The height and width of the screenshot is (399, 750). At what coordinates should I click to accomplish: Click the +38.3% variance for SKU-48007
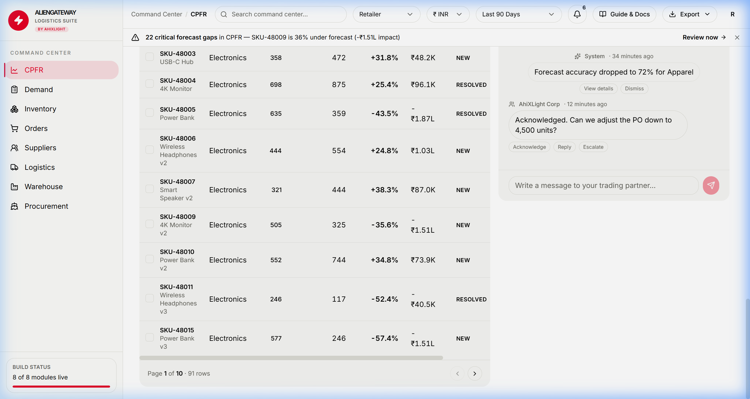click(384, 190)
